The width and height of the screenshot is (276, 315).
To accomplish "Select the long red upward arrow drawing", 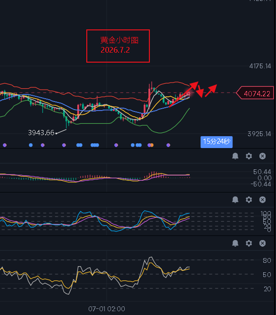I will pyautogui.click(x=184, y=94).
